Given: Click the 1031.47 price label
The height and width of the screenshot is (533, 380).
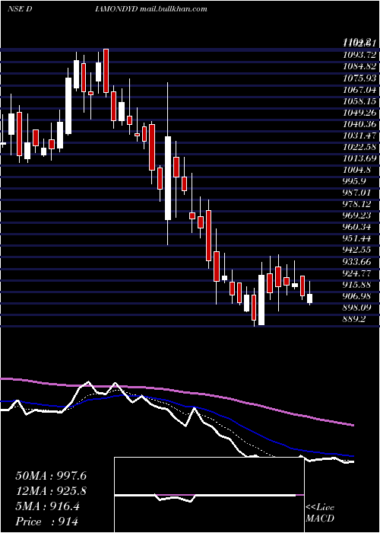Looking at the screenshot, I should pos(359,136).
